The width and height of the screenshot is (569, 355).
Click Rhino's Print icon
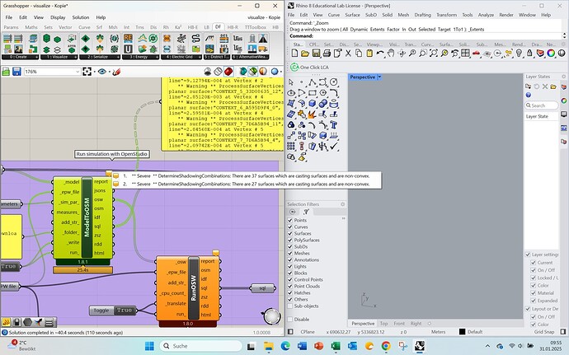point(327,54)
